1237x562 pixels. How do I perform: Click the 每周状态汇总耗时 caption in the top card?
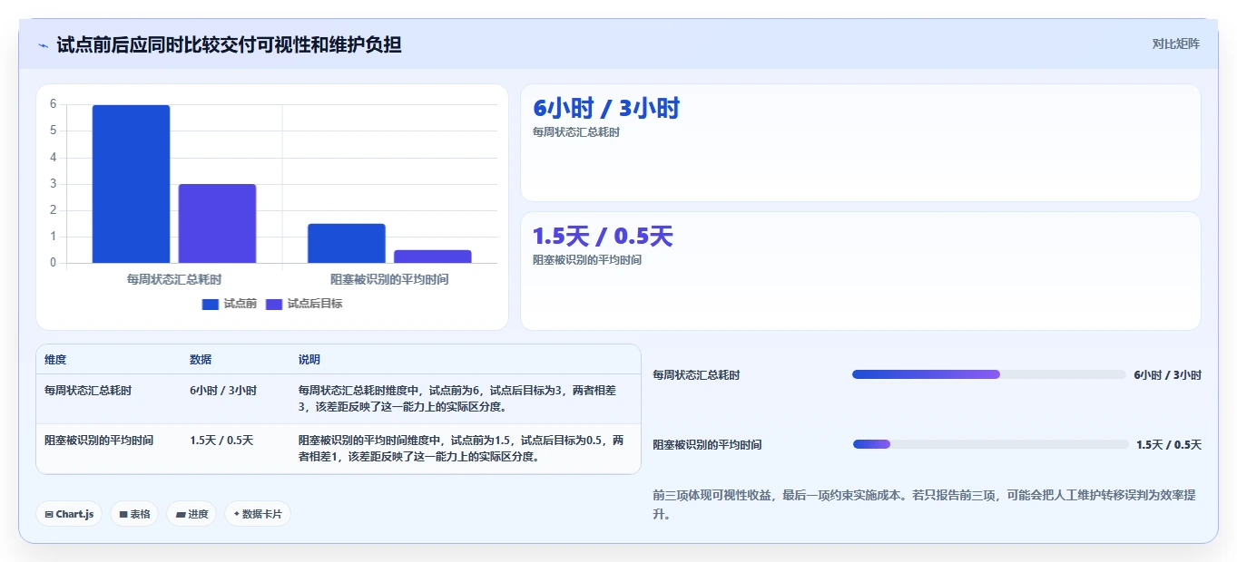pyautogui.click(x=576, y=132)
